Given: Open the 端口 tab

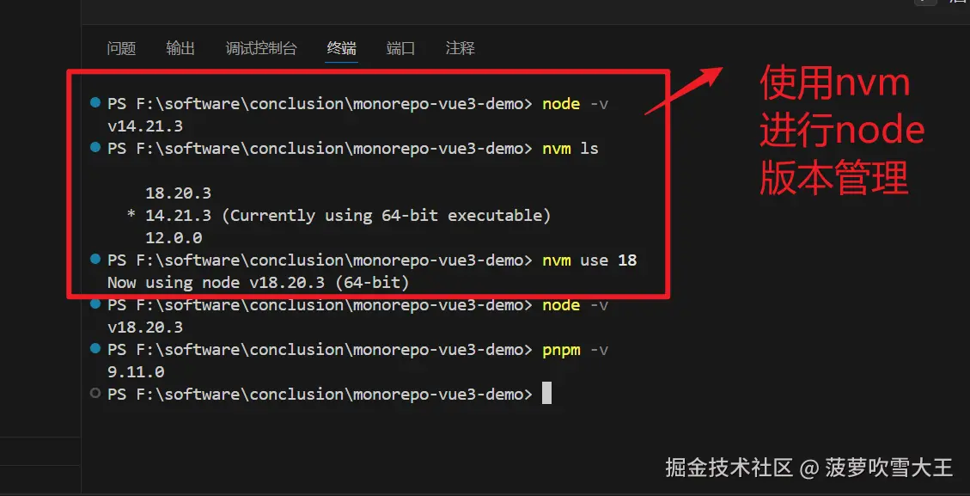Looking at the screenshot, I should click(400, 49).
